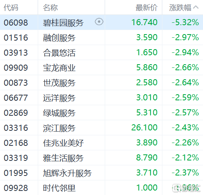Click the target icon beside 碧桂园服务
Screen dimensions: 203x195
pos(99,22)
